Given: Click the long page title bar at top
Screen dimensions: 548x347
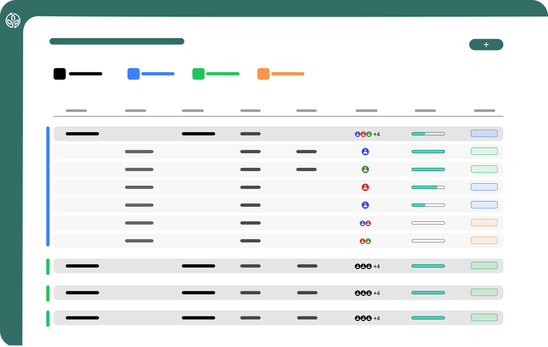Looking at the screenshot, I should point(117,41).
